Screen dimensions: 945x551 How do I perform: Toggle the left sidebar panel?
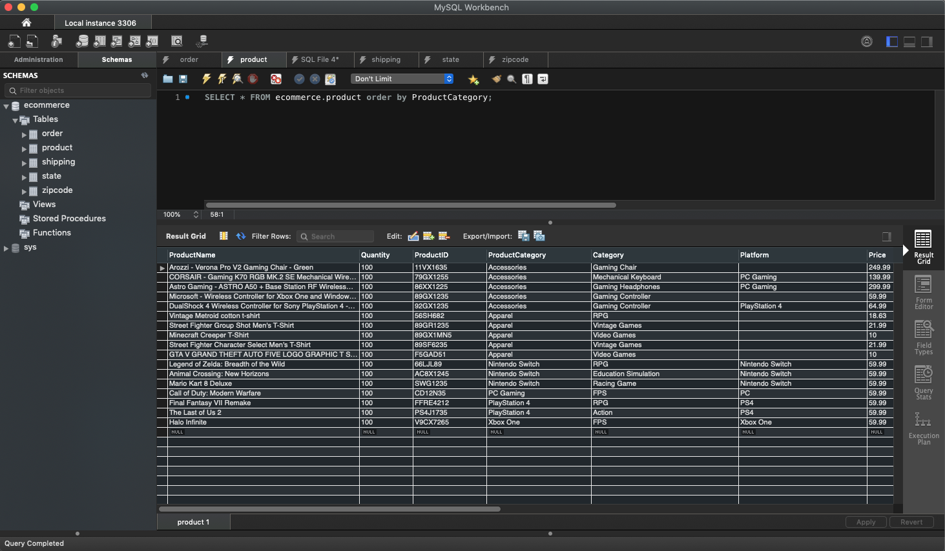point(892,41)
